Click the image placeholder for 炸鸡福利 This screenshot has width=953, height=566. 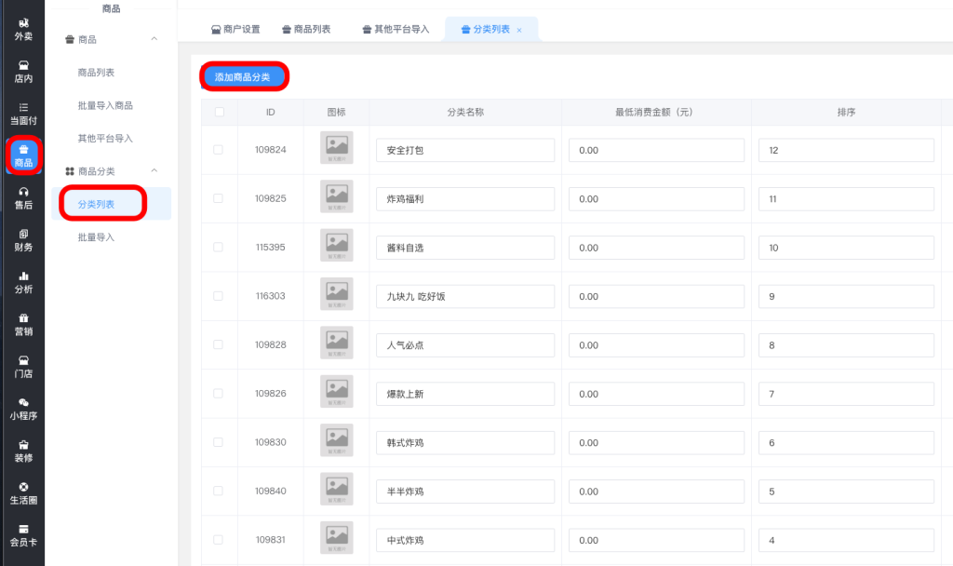(336, 196)
